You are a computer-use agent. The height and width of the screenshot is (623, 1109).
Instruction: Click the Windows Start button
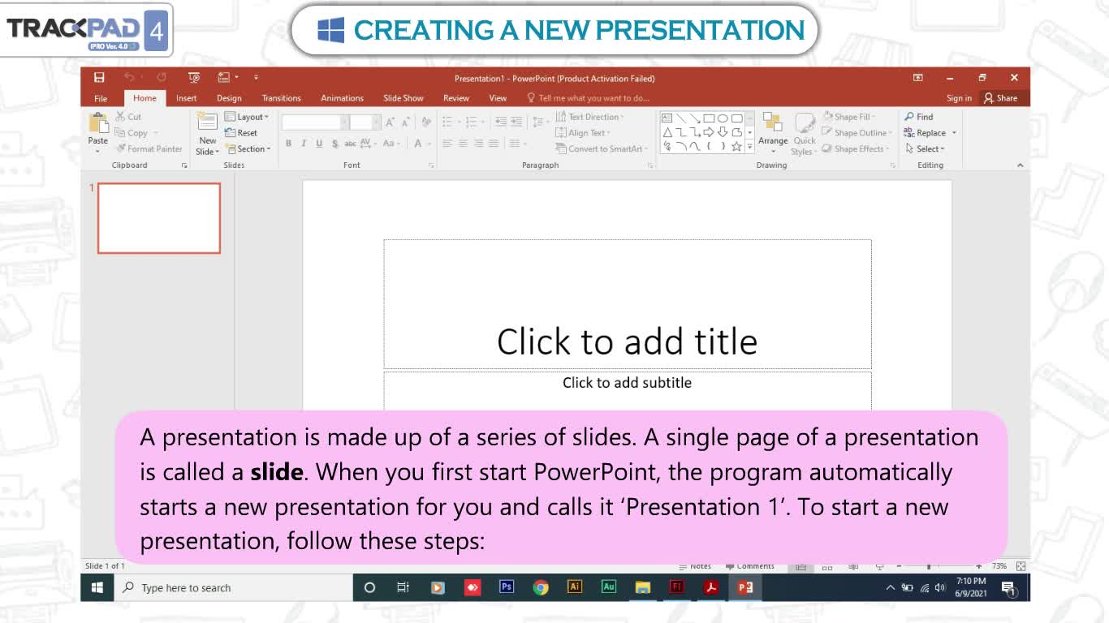97,587
